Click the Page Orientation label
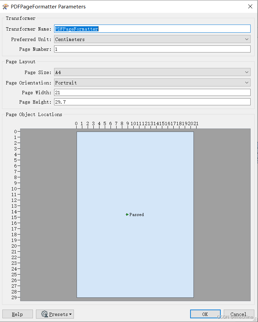This screenshot has height=322, width=258. coord(29,83)
